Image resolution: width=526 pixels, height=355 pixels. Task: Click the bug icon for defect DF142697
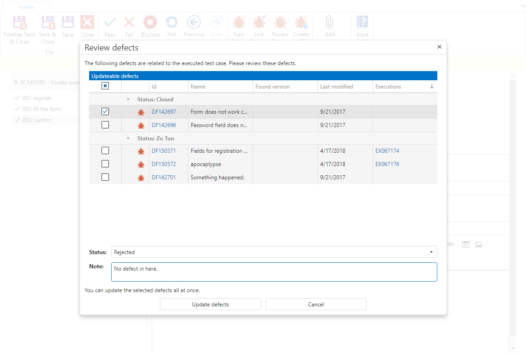click(x=141, y=112)
